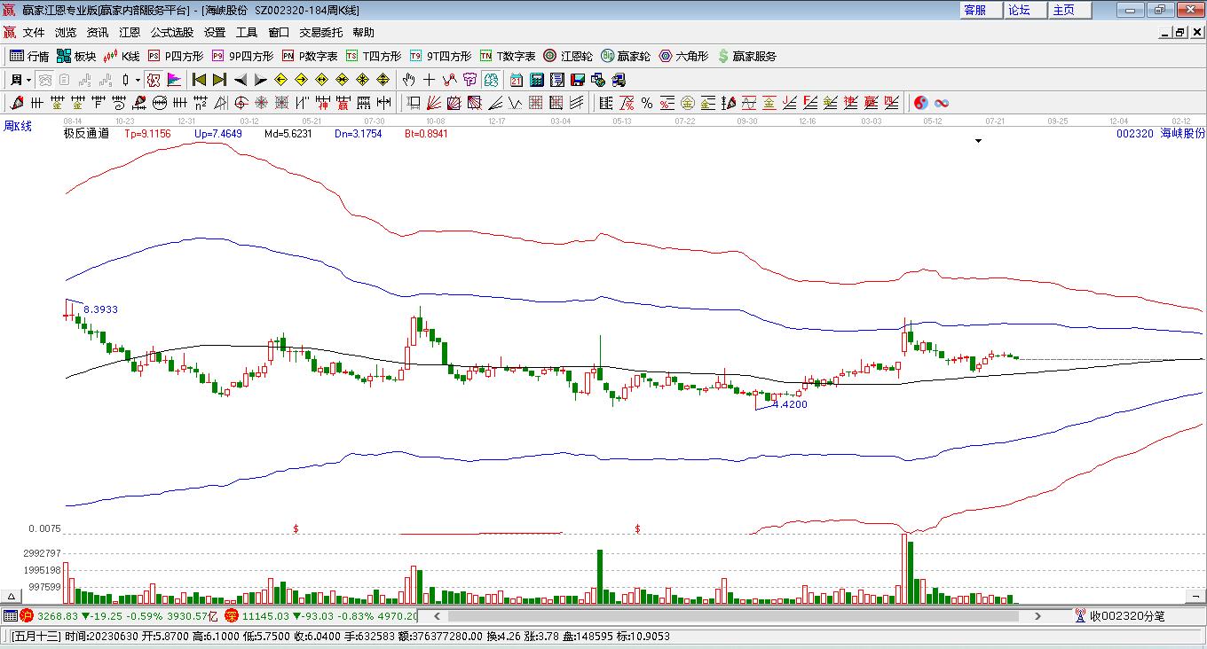The width and height of the screenshot is (1207, 649).
Task: Open the calendar icon
Action: point(516,80)
